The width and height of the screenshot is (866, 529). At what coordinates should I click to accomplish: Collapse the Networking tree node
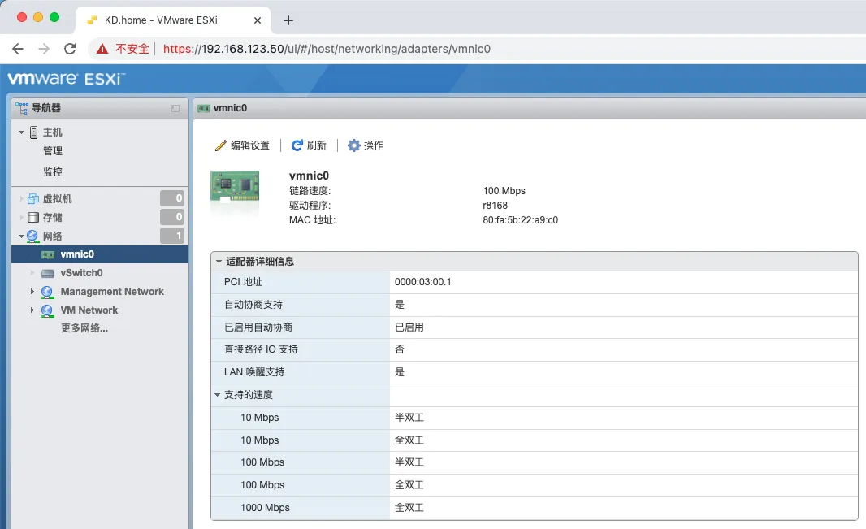click(21, 236)
